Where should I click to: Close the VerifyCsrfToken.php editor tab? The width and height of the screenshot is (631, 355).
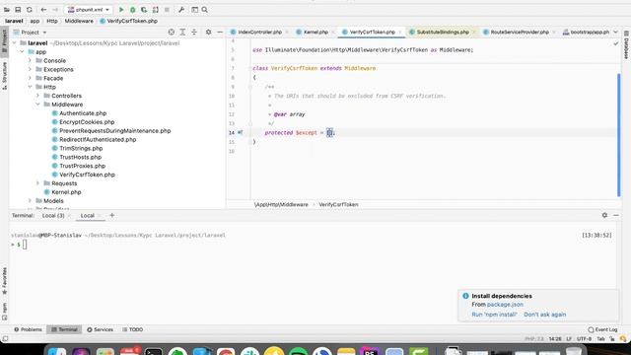400,33
